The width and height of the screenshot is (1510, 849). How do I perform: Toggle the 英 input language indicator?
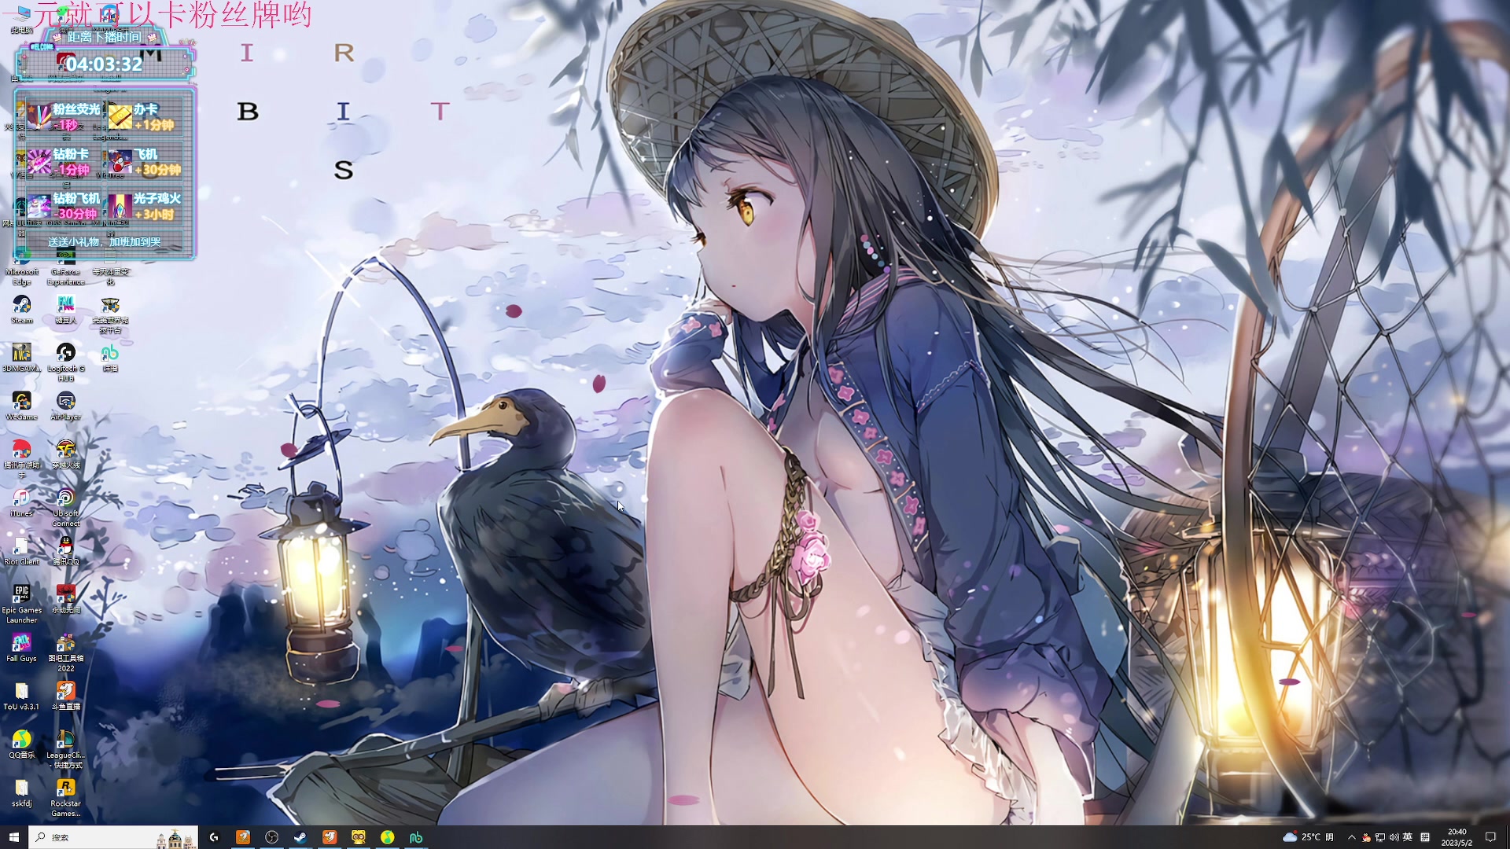pyautogui.click(x=1408, y=837)
